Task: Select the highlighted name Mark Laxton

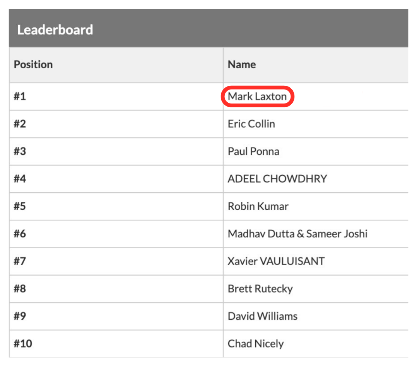Action: tap(257, 97)
